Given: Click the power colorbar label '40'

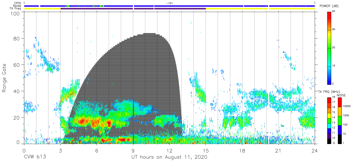Looking at the screenshot, I should pos(334,11).
